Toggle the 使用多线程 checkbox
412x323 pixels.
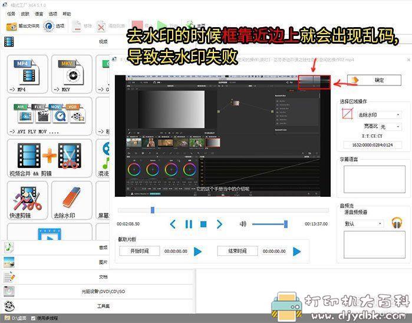[x=34, y=318]
